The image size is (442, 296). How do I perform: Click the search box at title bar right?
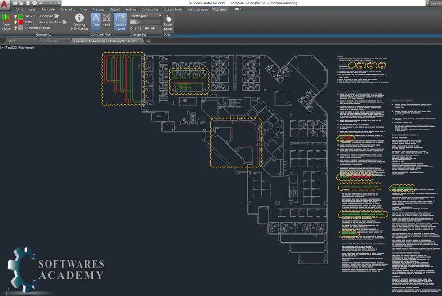[435, 3]
